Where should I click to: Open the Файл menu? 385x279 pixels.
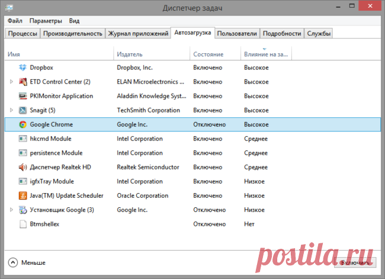point(15,21)
